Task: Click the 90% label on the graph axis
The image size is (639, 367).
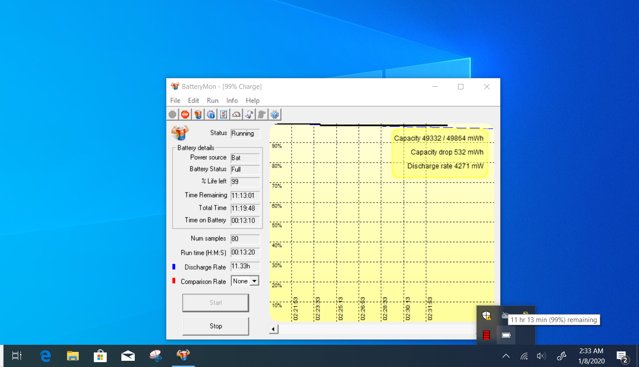Action: 277,146
